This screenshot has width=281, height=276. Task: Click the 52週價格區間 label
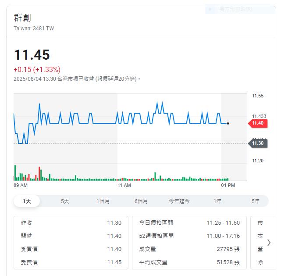click(x=157, y=236)
